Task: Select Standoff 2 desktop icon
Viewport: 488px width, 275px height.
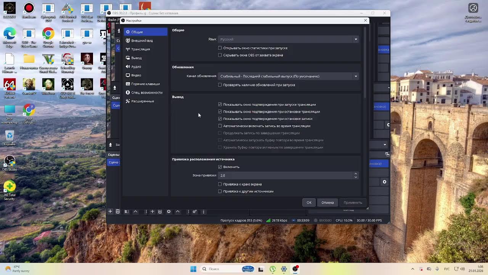Action: [x=29, y=87]
